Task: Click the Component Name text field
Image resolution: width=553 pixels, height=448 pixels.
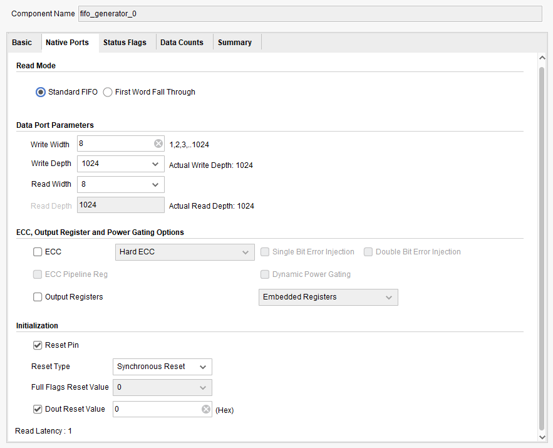Action: click(x=309, y=14)
